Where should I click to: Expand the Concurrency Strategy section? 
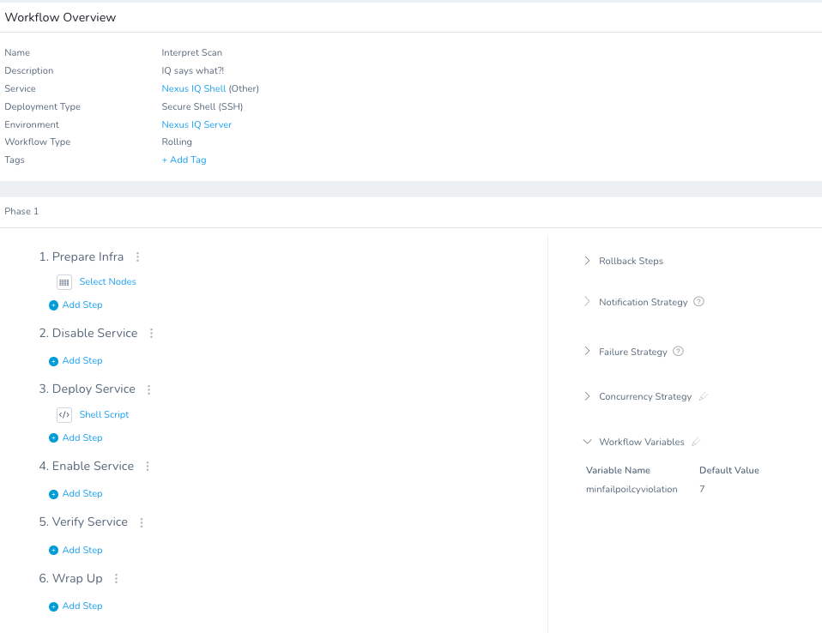click(x=587, y=396)
